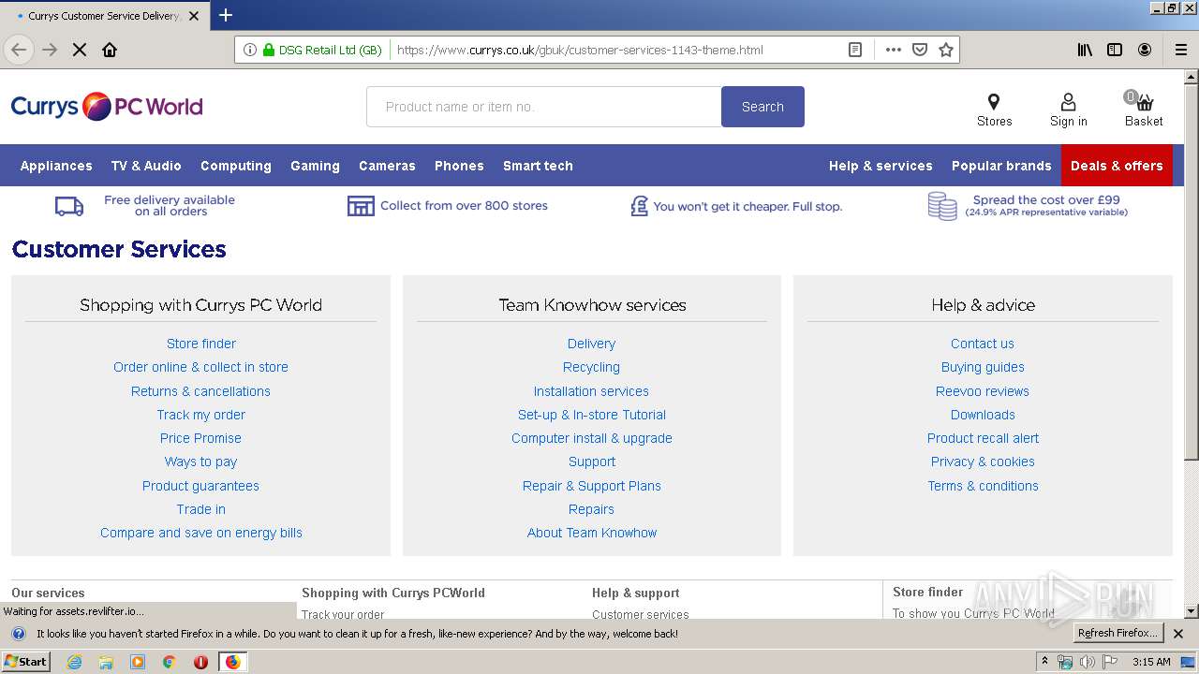Dismiss the Firefox refresh notification bar
This screenshot has width=1199, height=674.
1178,634
